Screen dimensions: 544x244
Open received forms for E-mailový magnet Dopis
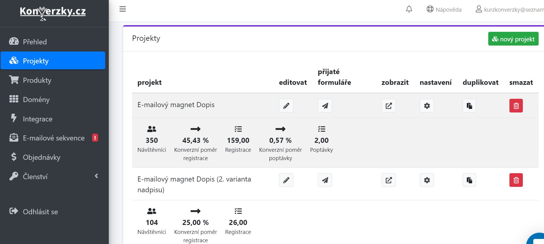click(325, 106)
